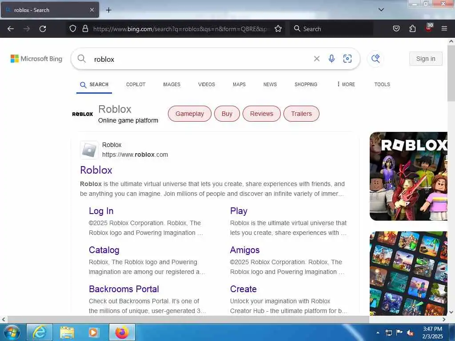Click the https://www.roblox.com URL text
The width and height of the screenshot is (455, 341).
point(135,155)
